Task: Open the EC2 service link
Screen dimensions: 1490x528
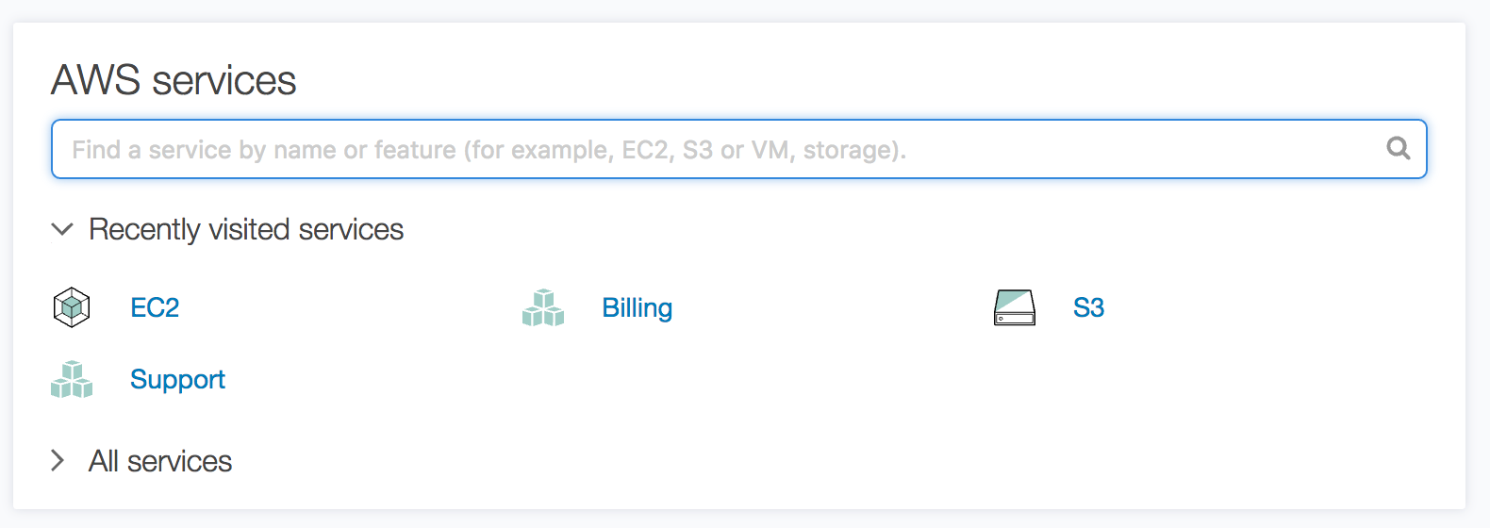Action: click(x=155, y=307)
